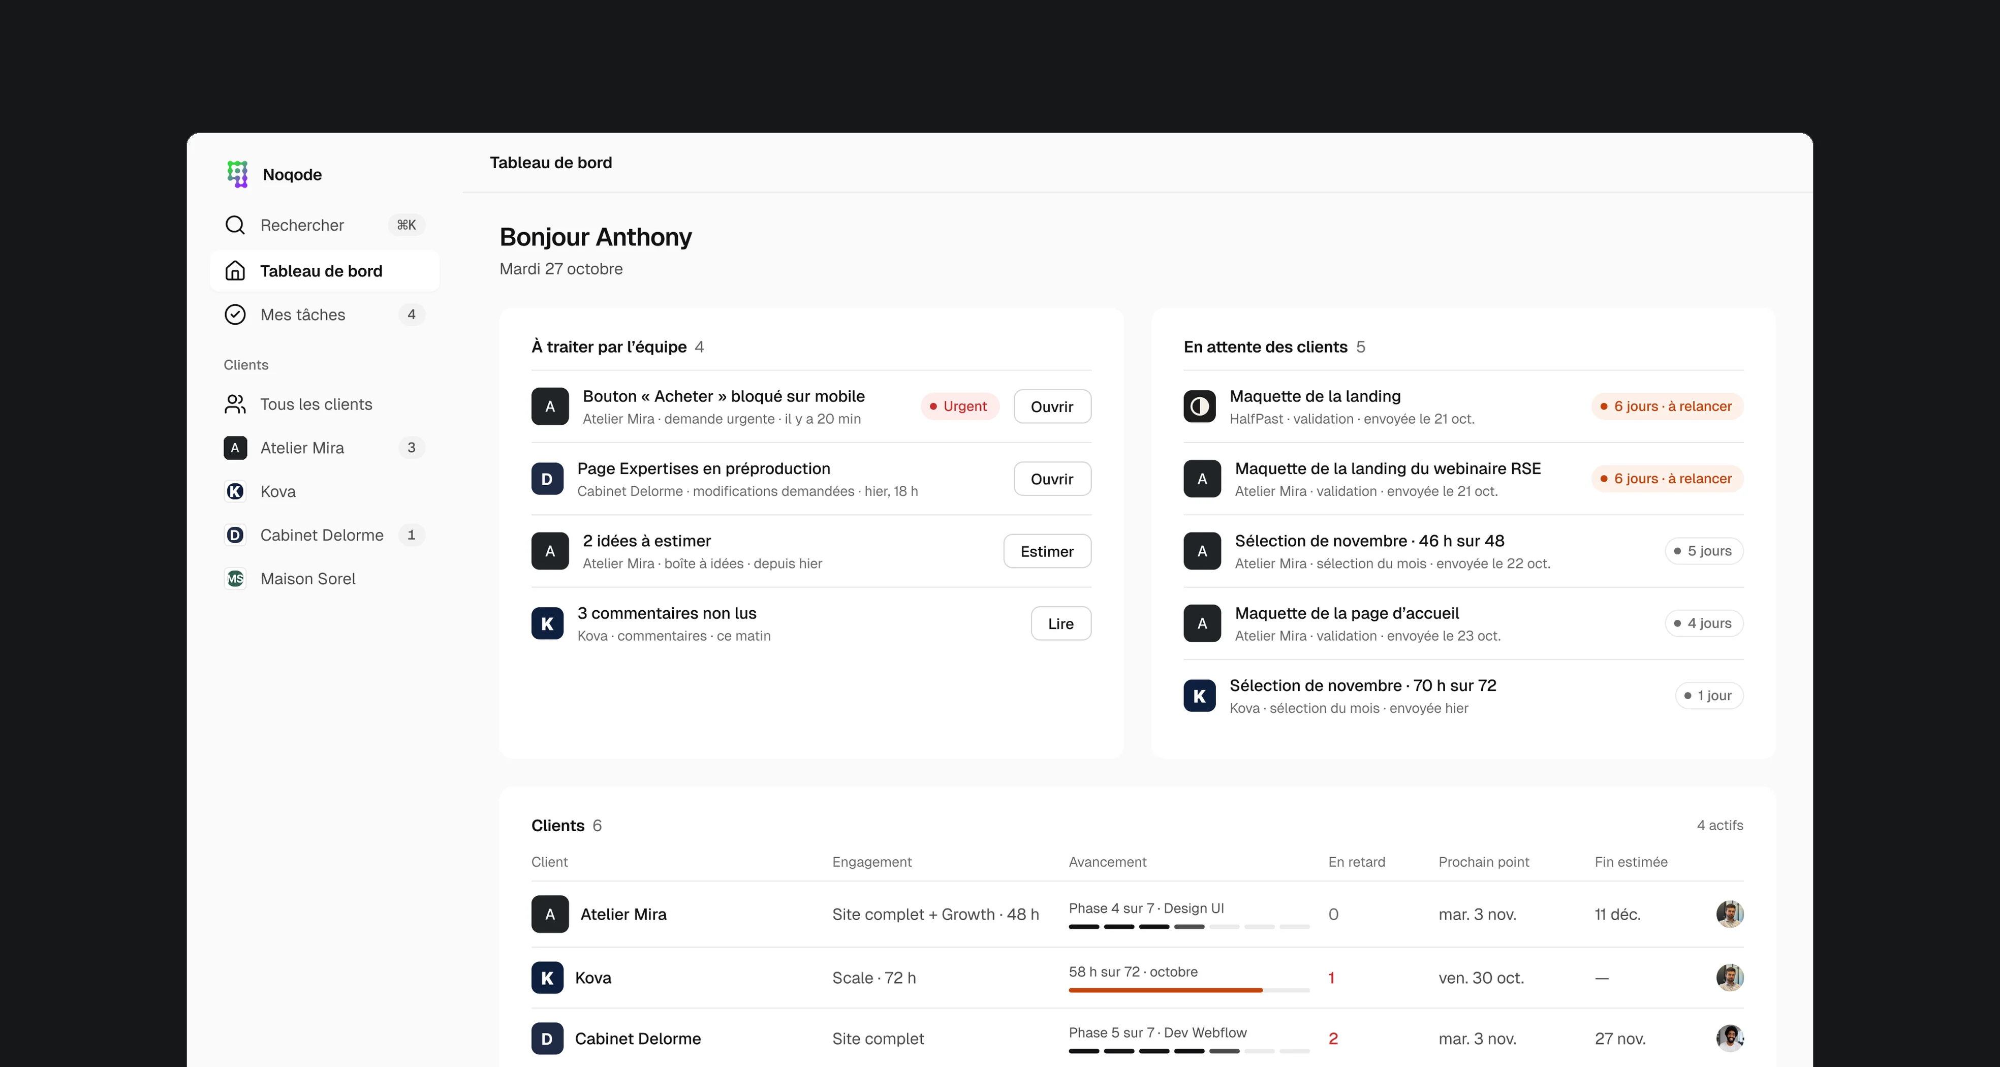2000x1067 pixels.
Task: Click the owner photo in Cabinet Delorme row
Action: (1730, 1038)
